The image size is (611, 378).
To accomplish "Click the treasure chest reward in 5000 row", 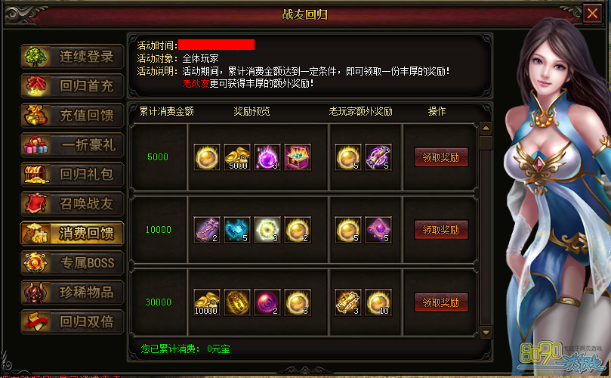I will pos(298,157).
